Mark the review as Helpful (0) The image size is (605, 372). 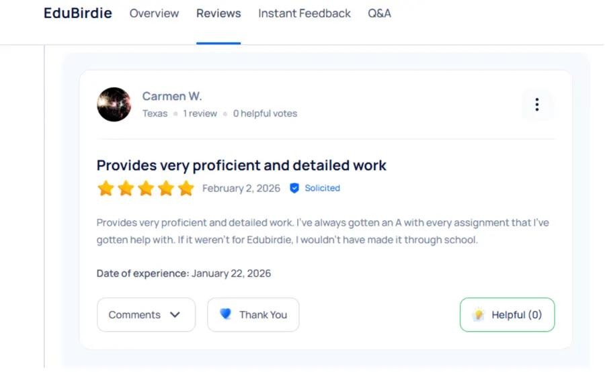pyautogui.click(x=508, y=315)
